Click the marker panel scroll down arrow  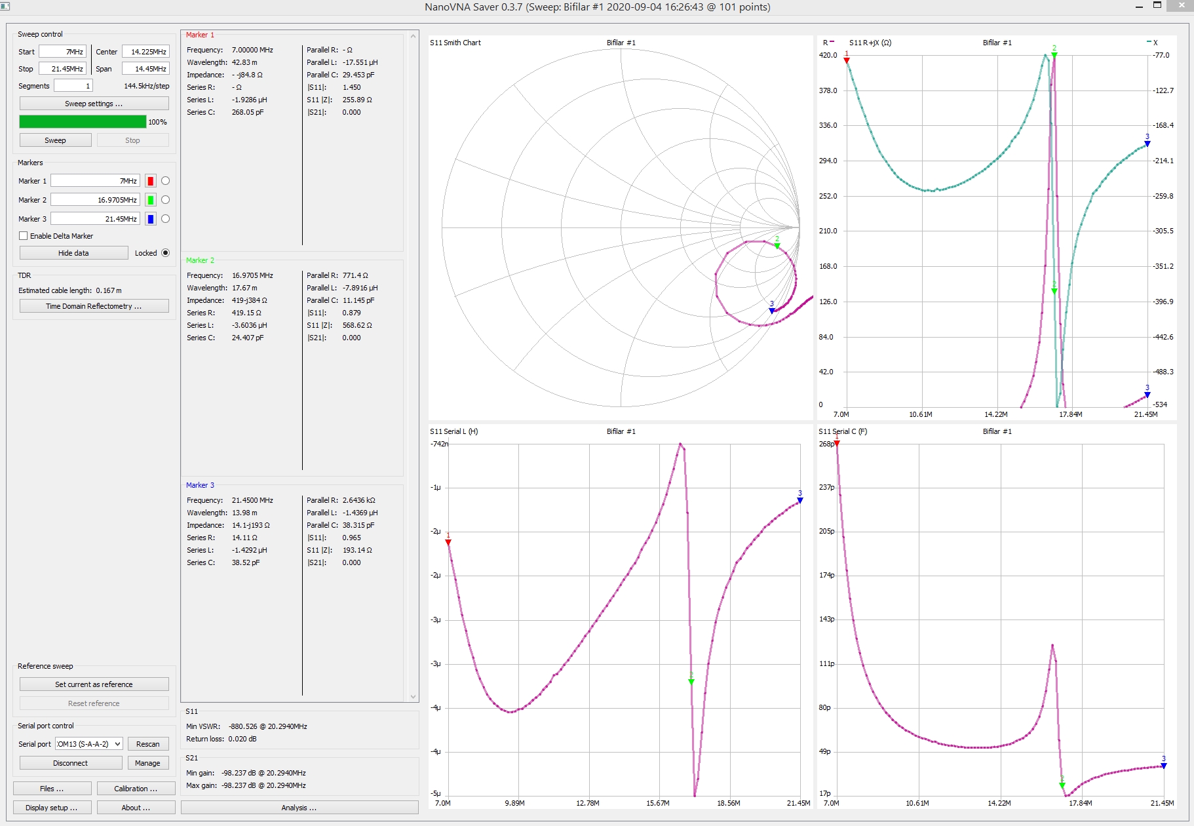coord(413,697)
